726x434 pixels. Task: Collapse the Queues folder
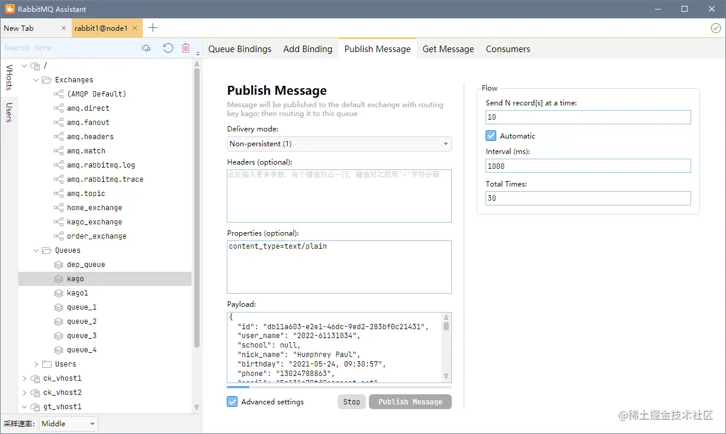(x=36, y=250)
